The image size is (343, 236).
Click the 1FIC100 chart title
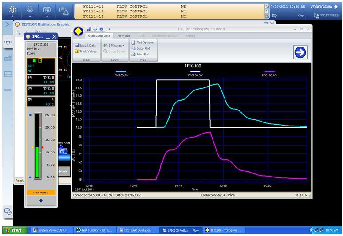[193, 66]
